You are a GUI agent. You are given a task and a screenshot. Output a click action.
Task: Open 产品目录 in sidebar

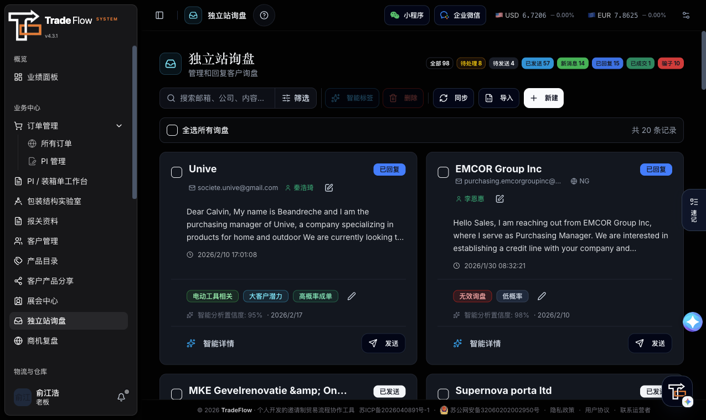pyautogui.click(x=69, y=261)
